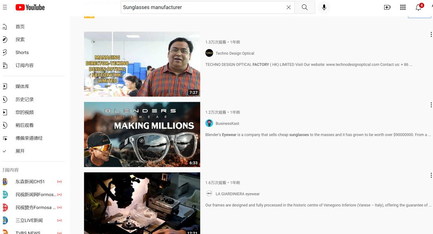Expand the sidebar with 展开

pyautogui.click(x=20, y=151)
